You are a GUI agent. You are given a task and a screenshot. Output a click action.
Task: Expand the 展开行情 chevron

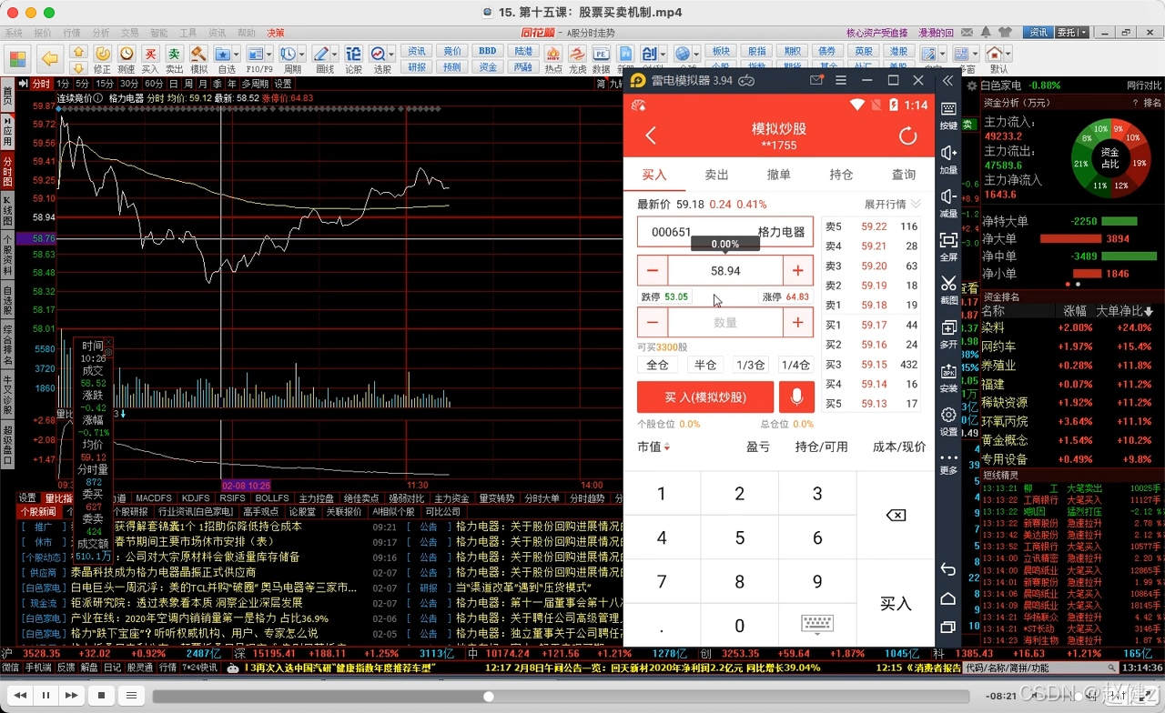click(916, 204)
